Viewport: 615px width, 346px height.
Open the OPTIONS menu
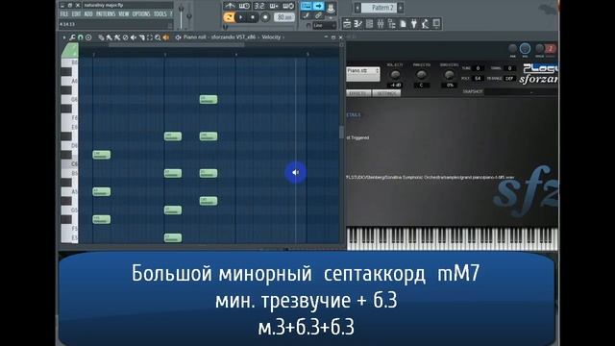tap(141, 14)
